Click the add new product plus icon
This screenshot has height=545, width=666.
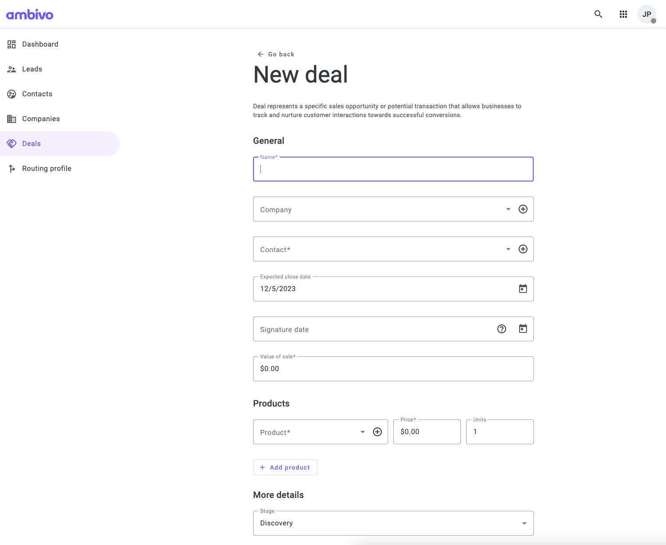pyautogui.click(x=377, y=432)
